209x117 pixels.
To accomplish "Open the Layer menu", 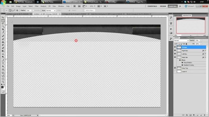I will coord(24,6).
